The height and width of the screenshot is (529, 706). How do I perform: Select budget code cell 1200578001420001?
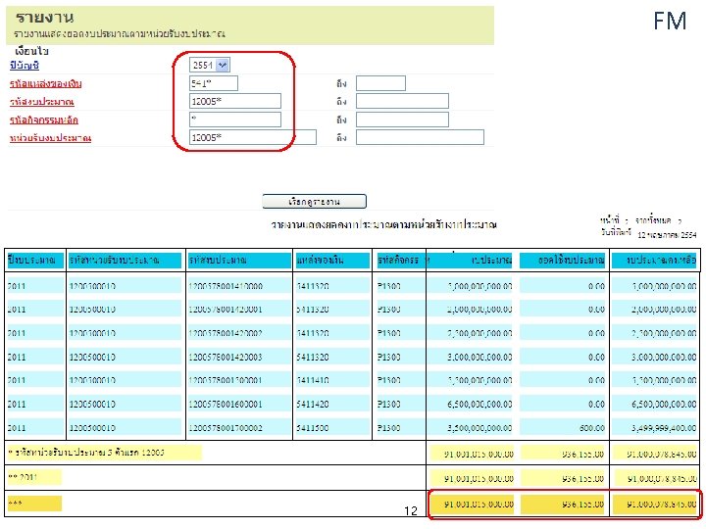pos(226,310)
